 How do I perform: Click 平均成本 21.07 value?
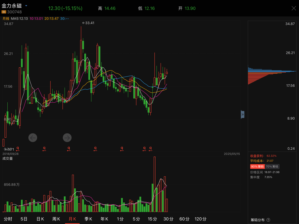click(270, 161)
